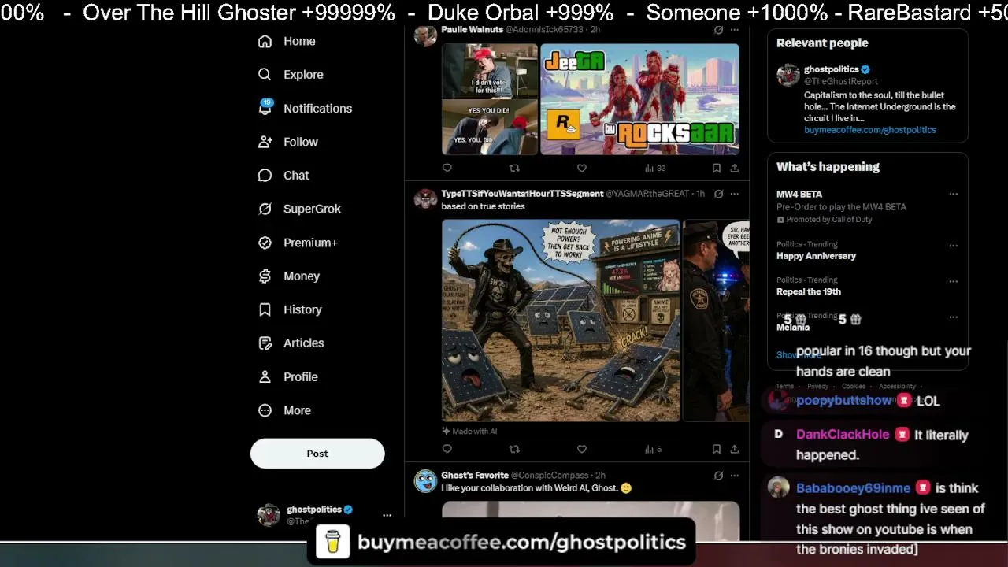Click the Grok icon on Ghost's Favorite post
This screenshot has height=567, width=1008.
coord(718,476)
